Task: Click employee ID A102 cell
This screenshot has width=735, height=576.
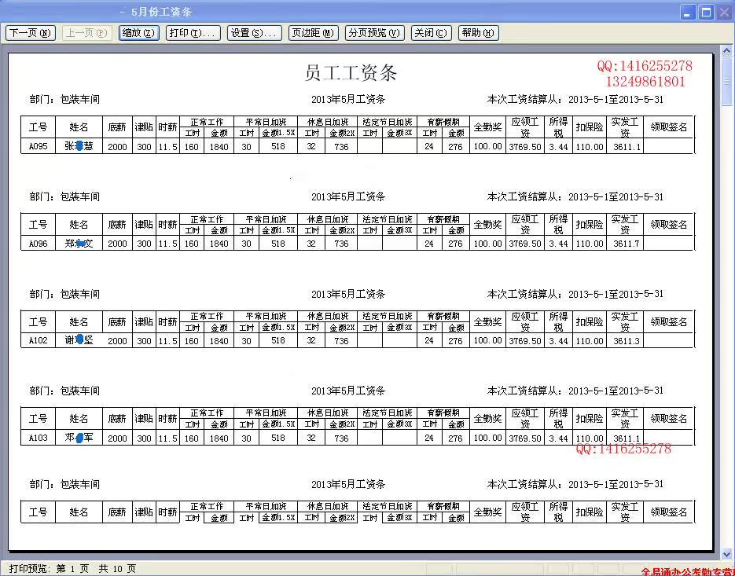Action: 39,341
